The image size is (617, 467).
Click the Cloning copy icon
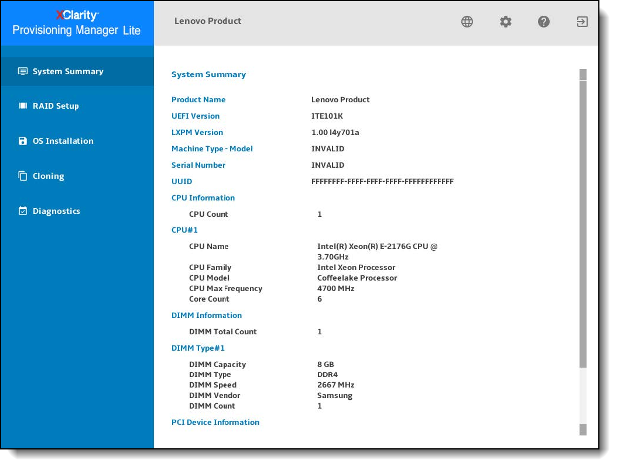click(x=23, y=176)
